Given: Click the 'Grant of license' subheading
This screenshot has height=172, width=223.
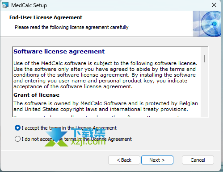Looking at the screenshot, I should tap(36, 95).
